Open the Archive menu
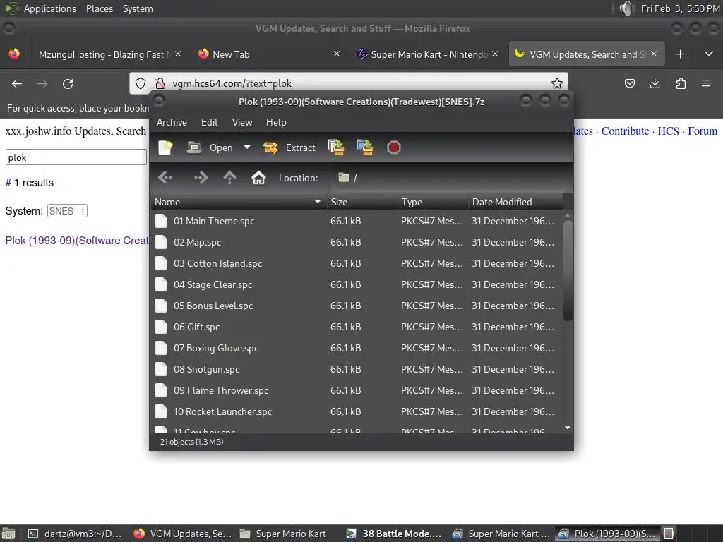Screen dimensions: 723x542 172,122
